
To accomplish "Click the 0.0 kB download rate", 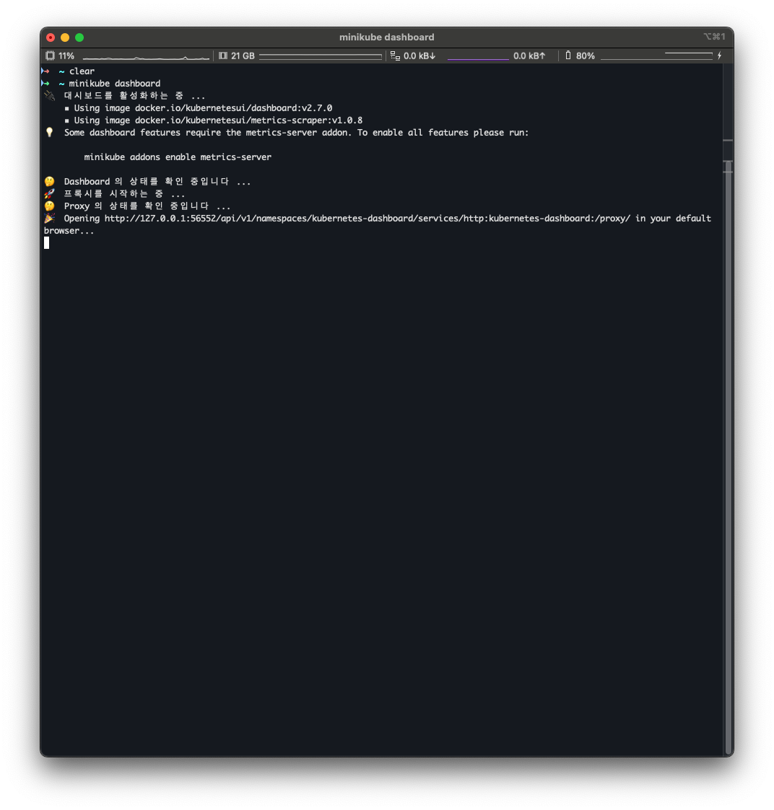I will click(419, 56).
